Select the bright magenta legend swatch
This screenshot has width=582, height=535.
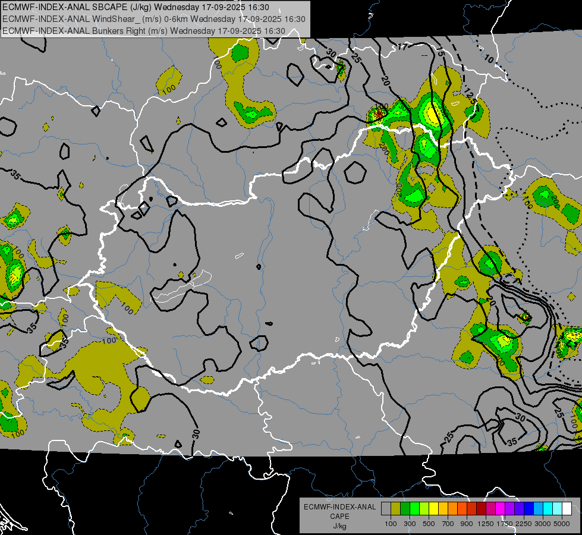pos(500,509)
